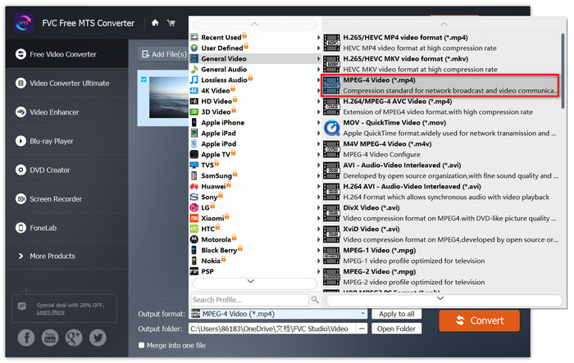Viewport: 574px width, 363px height.
Task: Select the Apple TV category
Action: 255,154
